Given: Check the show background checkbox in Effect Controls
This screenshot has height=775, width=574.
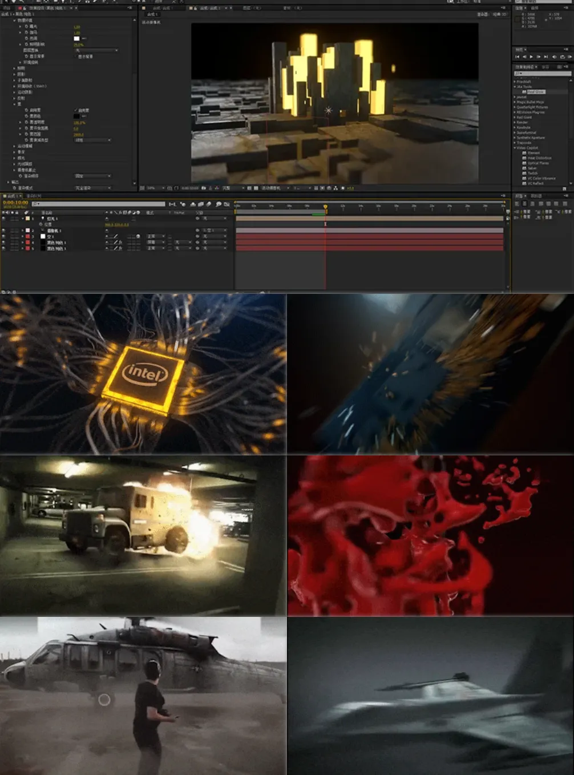Looking at the screenshot, I should point(76,56).
